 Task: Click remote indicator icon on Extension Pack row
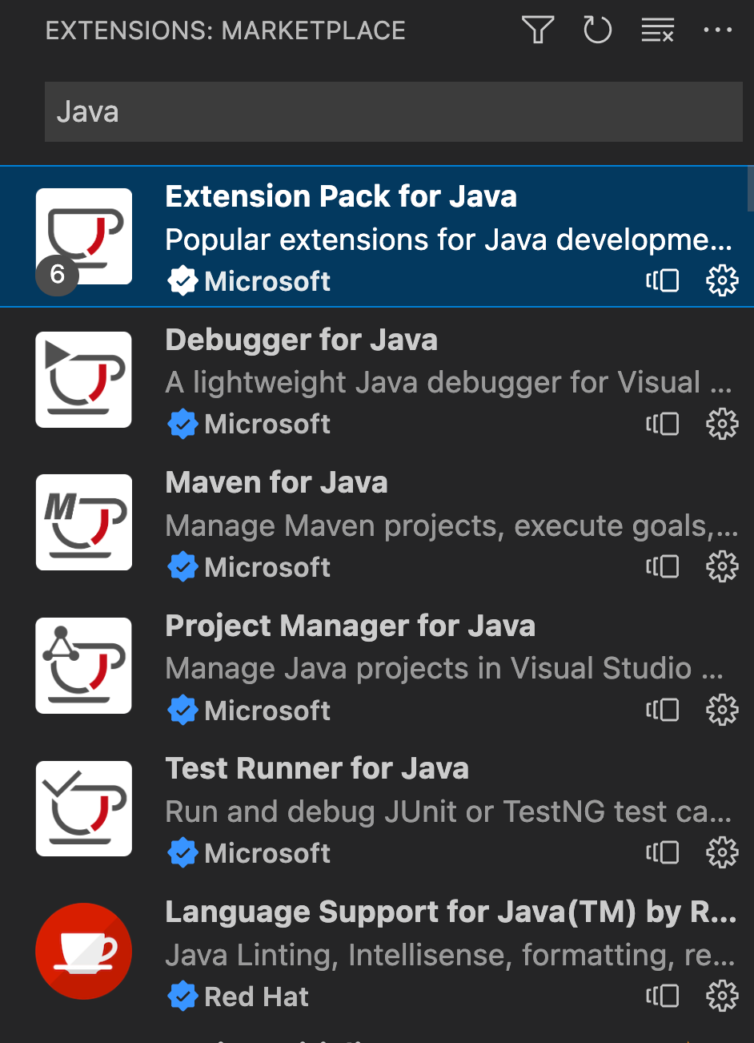663,281
